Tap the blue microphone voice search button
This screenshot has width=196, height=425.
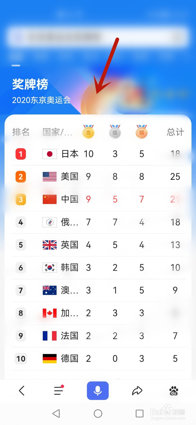(x=98, y=390)
